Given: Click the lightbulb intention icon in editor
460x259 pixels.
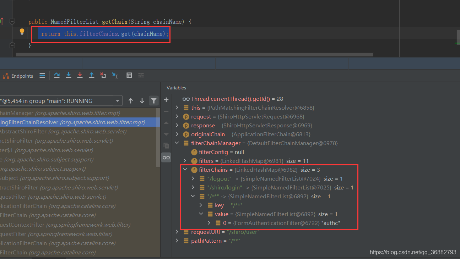Looking at the screenshot, I should pos(22,32).
